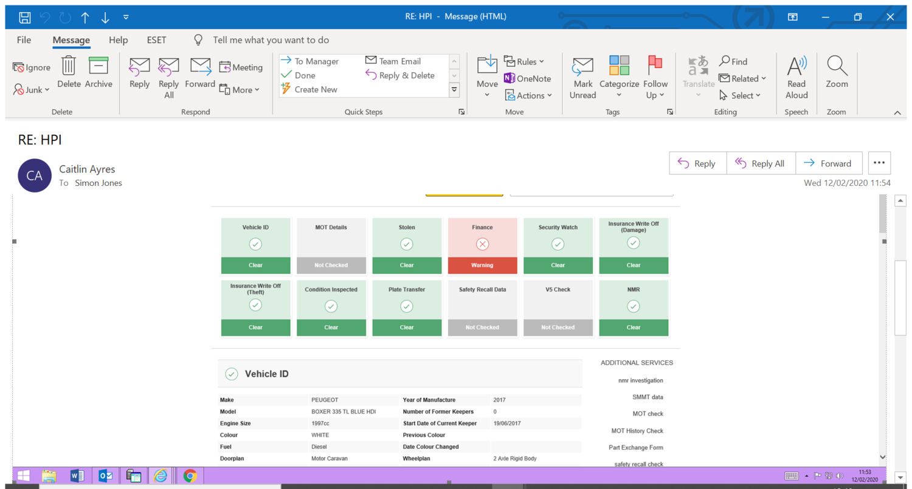Expand the Quick Steps gallery
This screenshot has height=489, width=912.
(x=454, y=89)
